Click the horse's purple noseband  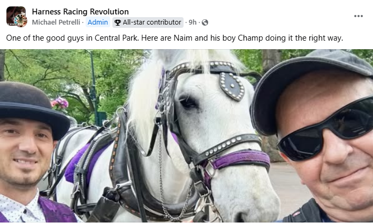point(240,159)
